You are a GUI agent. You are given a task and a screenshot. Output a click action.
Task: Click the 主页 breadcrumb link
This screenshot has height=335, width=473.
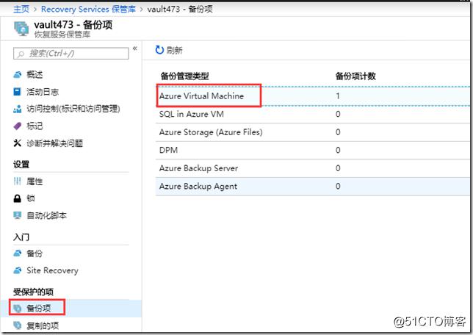click(x=21, y=9)
